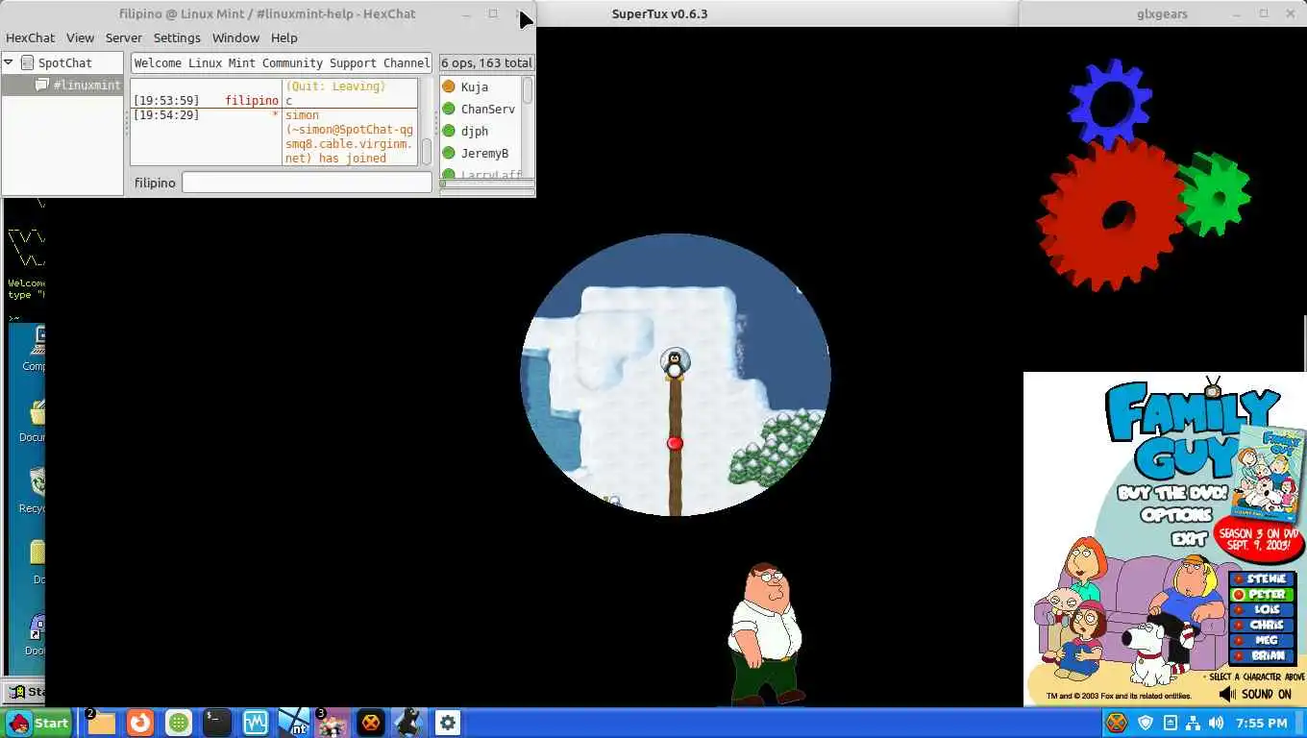Click the Start button with Angry Birds logo
The width and height of the screenshot is (1307, 738).
(38, 723)
